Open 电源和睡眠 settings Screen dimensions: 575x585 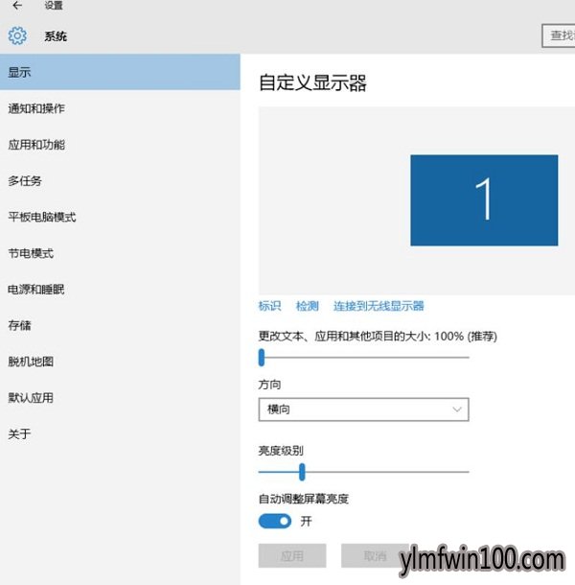click(120, 289)
